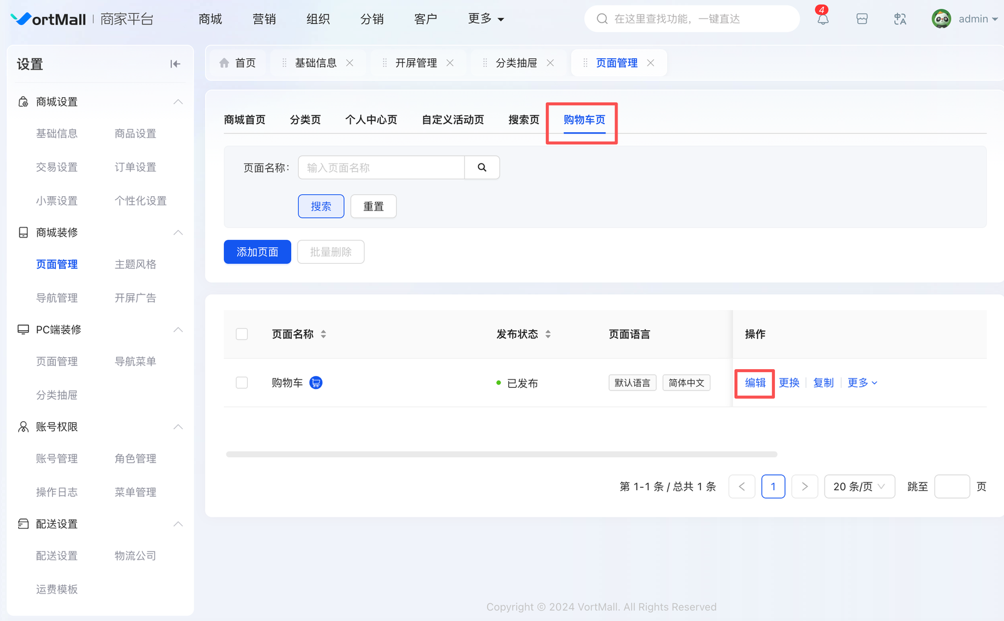Sort by 页面名称 column arrows
The height and width of the screenshot is (621, 1004).
click(323, 334)
